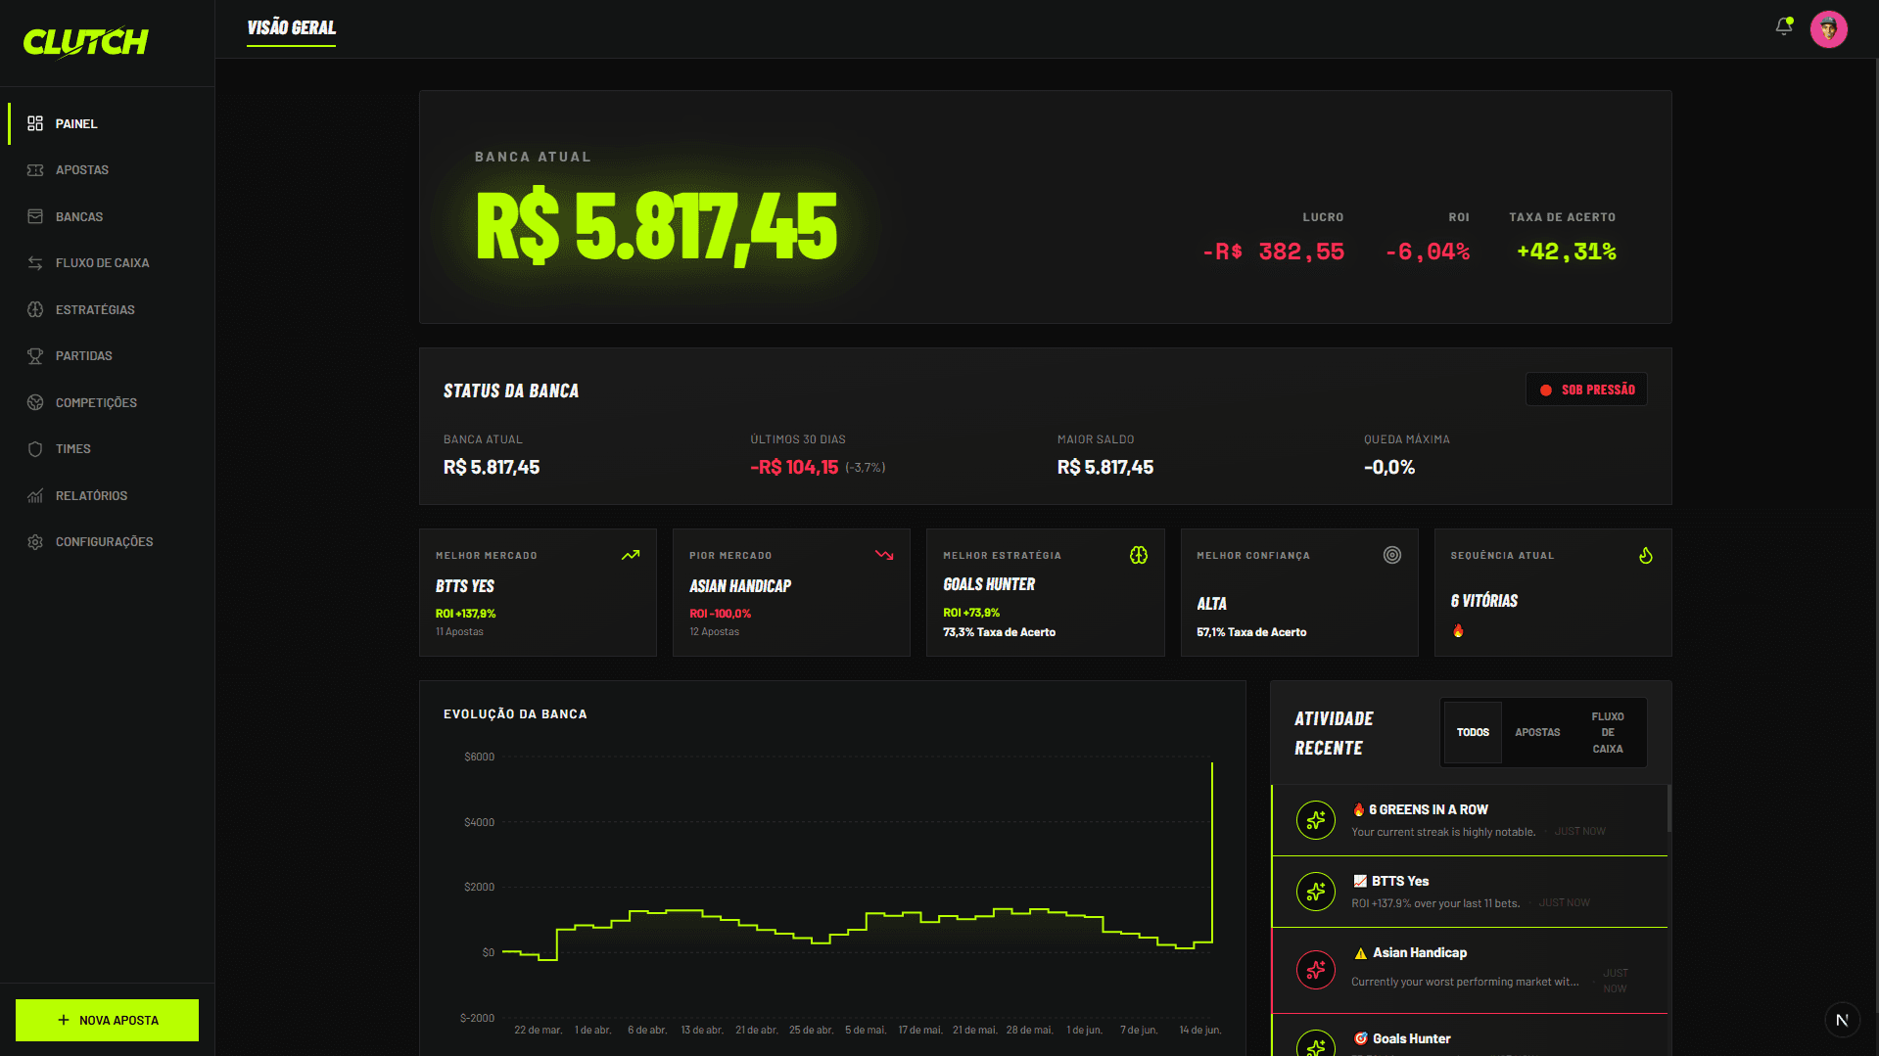
Task: Click the Bancas wallet icon
Action: click(x=35, y=216)
